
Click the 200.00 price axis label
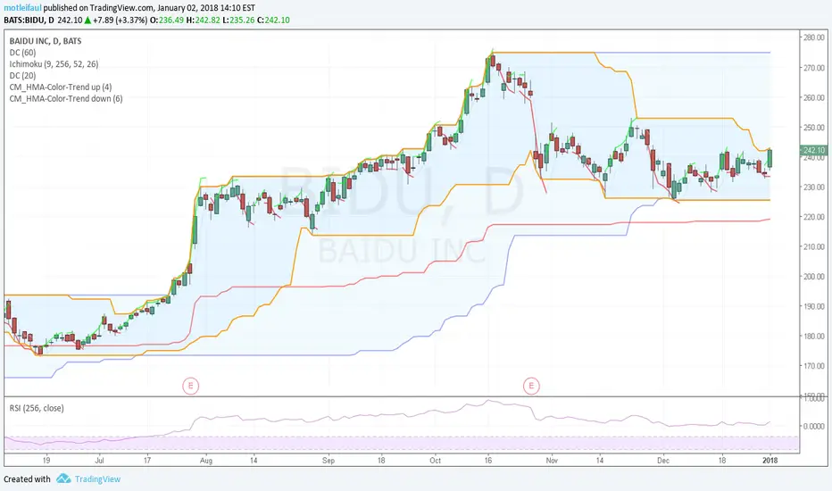(x=814, y=276)
